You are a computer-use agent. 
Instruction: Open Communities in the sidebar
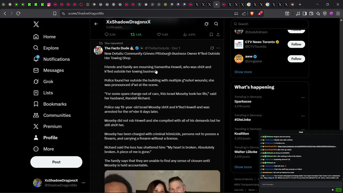[x=52, y=115]
